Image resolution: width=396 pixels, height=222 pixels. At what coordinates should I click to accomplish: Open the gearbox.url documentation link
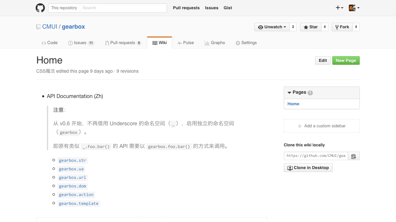(x=72, y=178)
